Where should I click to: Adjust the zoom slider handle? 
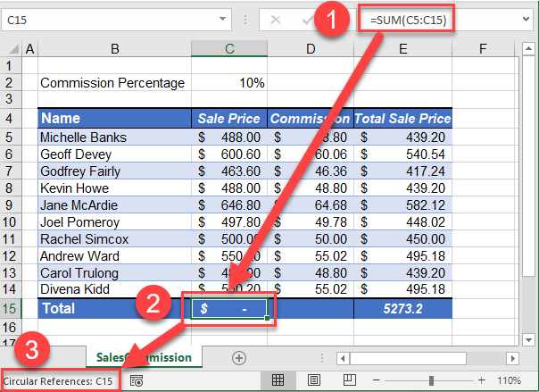(x=431, y=380)
